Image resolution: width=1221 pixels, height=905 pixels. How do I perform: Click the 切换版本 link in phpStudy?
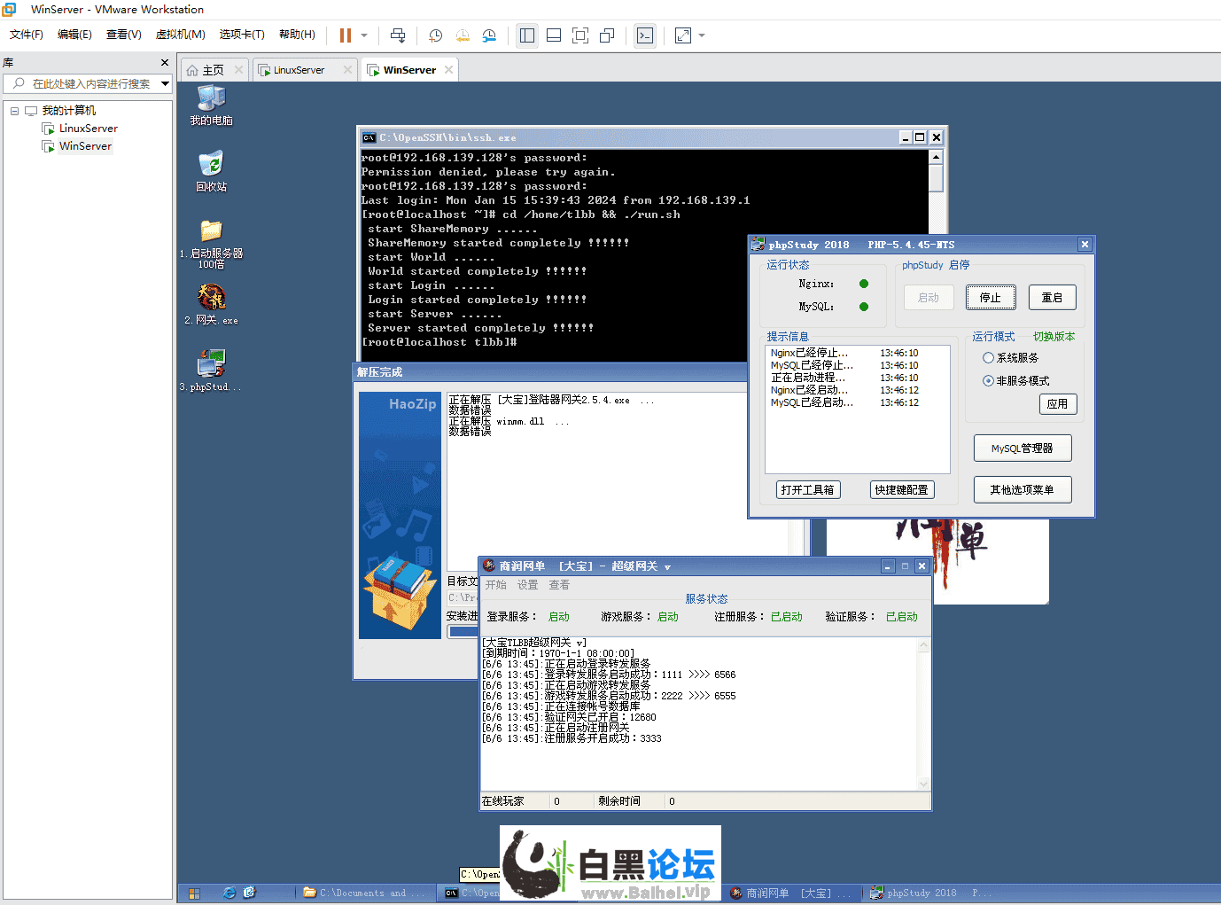pyautogui.click(x=1054, y=337)
